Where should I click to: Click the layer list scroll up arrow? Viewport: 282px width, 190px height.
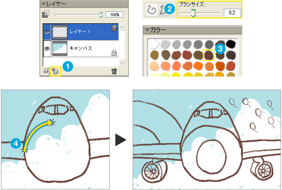click(122, 27)
